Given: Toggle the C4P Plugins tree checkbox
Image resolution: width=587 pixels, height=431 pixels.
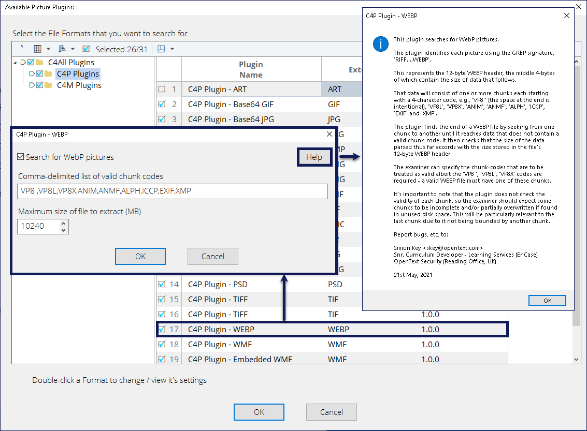Looking at the screenshot, I should [x=39, y=73].
